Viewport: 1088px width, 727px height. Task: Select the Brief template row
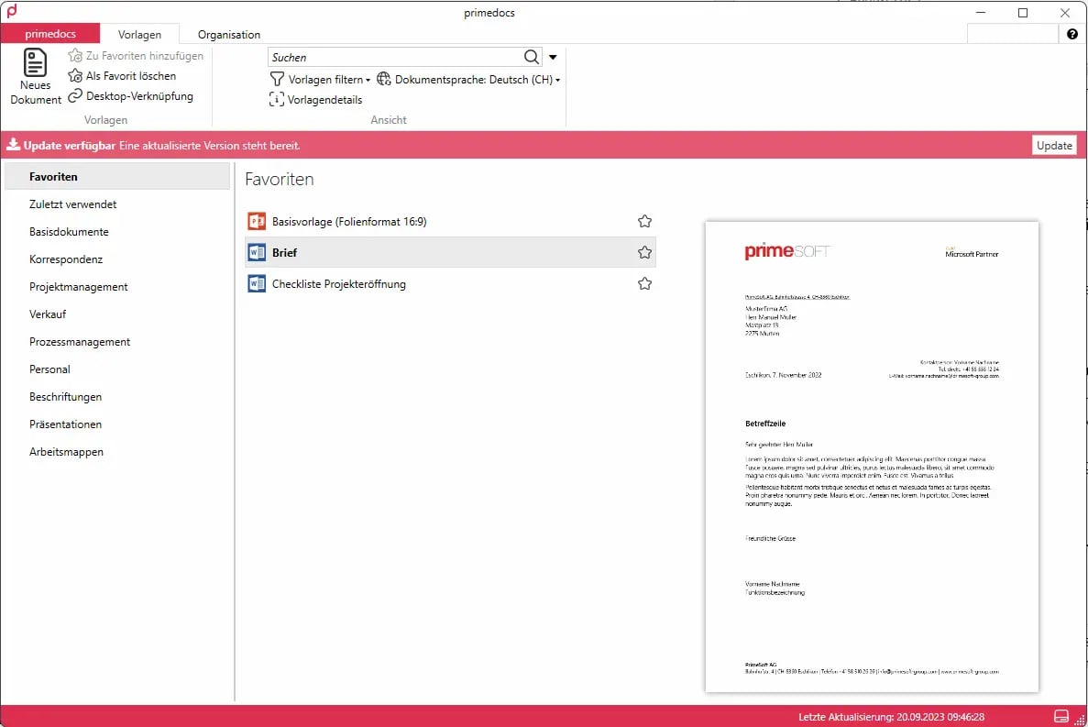[450, 252]
